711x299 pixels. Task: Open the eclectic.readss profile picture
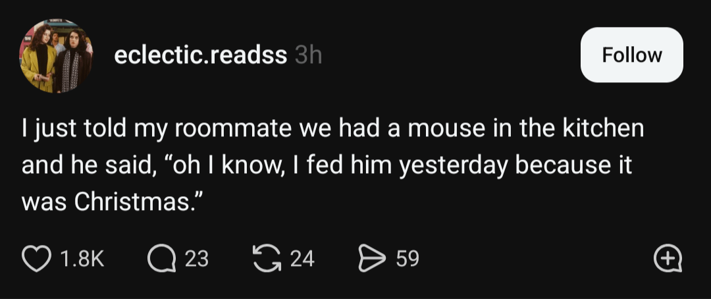[x=56, y=56]
